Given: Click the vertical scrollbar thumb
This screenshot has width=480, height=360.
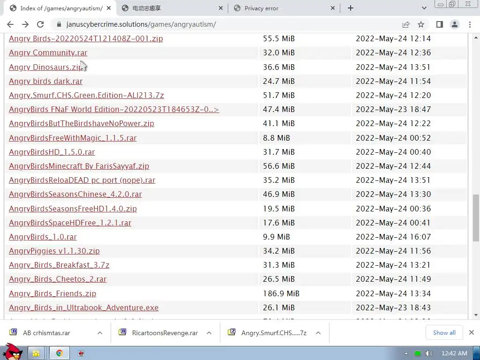Looking at the screenshot, I should click(x=476, y=217).
